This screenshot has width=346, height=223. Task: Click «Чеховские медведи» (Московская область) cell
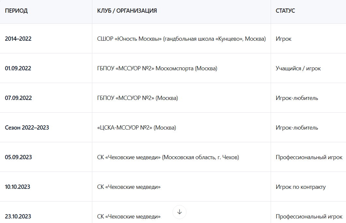click(x=168, y=157)
